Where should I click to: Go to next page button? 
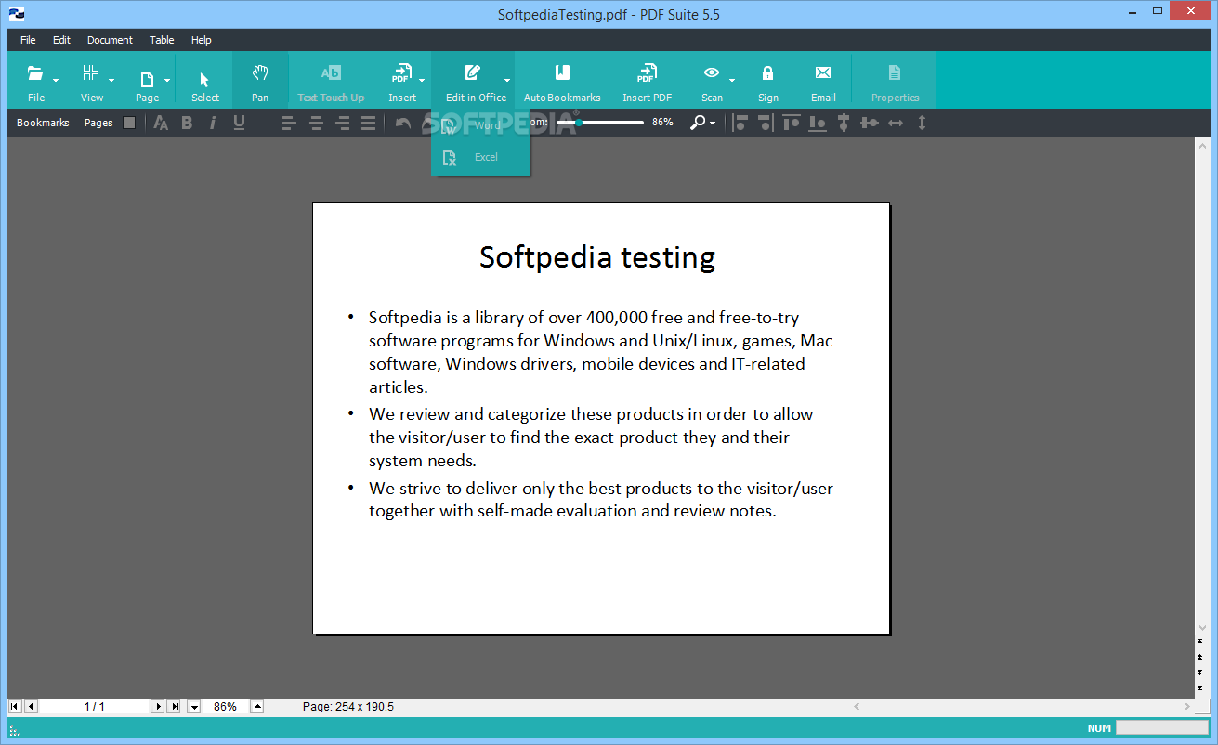pos(157,707)
